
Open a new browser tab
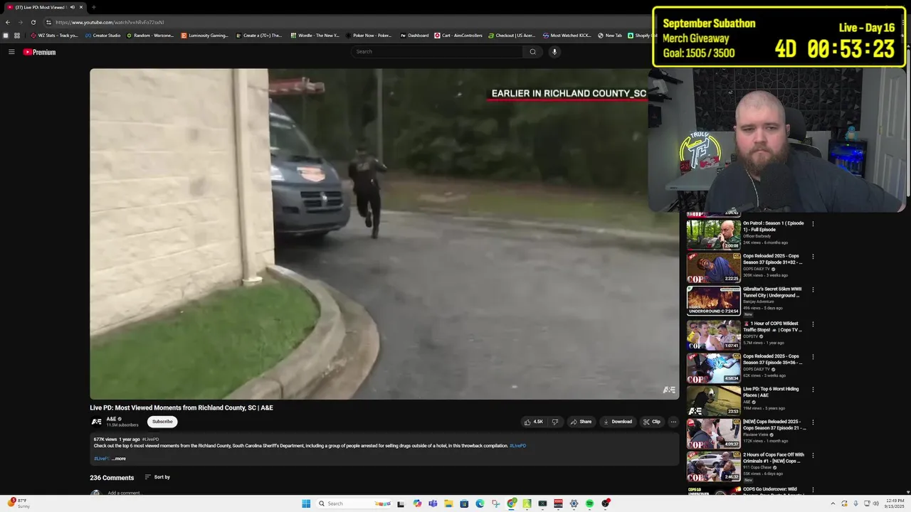tap(93, 7)
